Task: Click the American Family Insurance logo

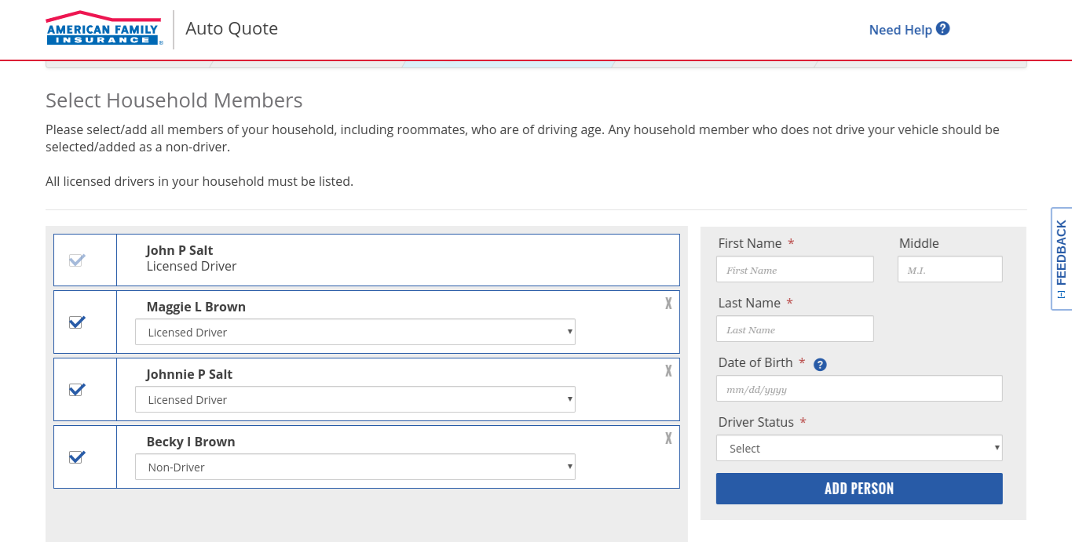Action: (x=104, y=28)
